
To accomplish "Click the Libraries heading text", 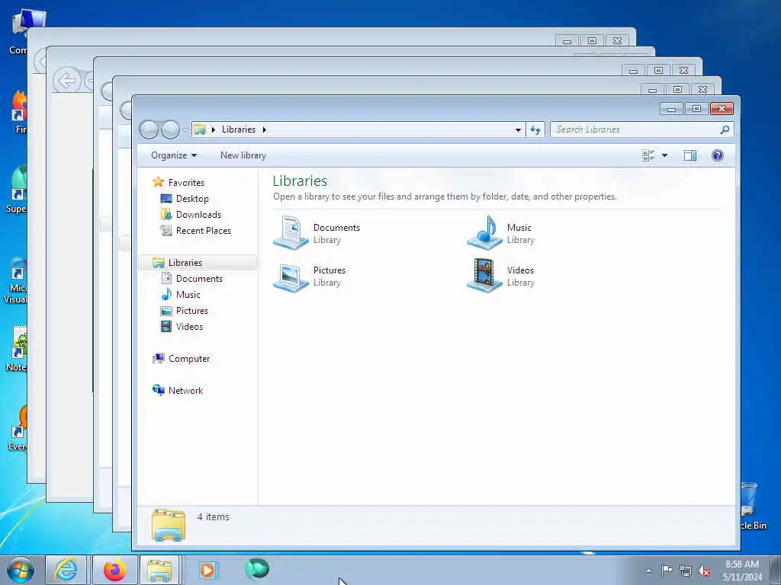I will pyautogui.click(x=300, y=181).
